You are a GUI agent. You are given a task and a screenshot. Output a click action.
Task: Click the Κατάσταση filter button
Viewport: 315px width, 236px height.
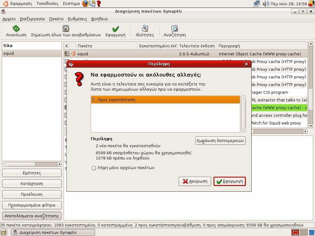tap(32, 184)
